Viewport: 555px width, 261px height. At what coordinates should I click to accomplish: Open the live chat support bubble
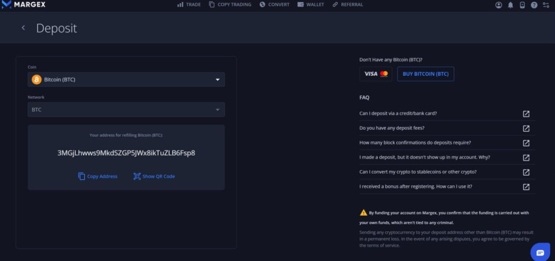coord(540,252)
